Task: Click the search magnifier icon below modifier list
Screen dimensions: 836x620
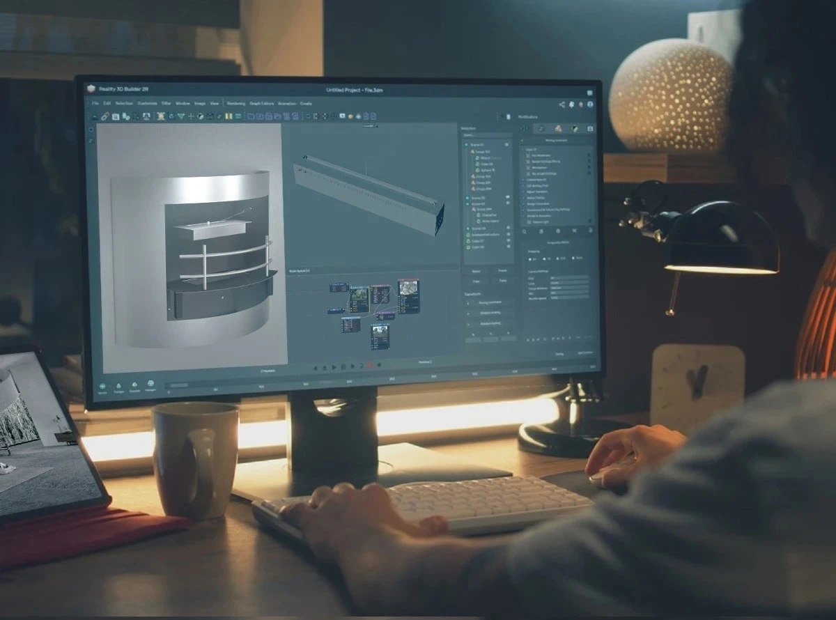Action: click(524, 231)
